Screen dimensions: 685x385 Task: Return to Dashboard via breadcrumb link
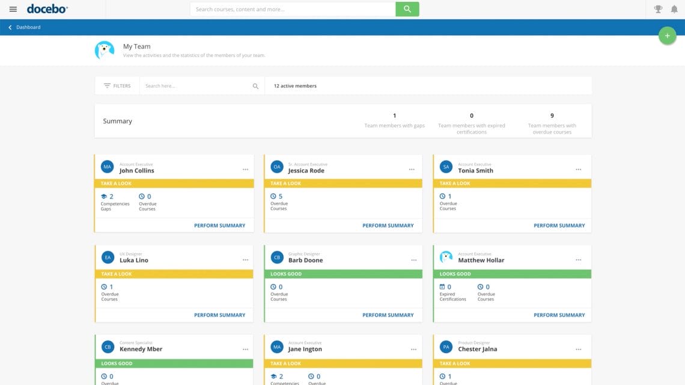pyautogui.click(x=28, y=27)
